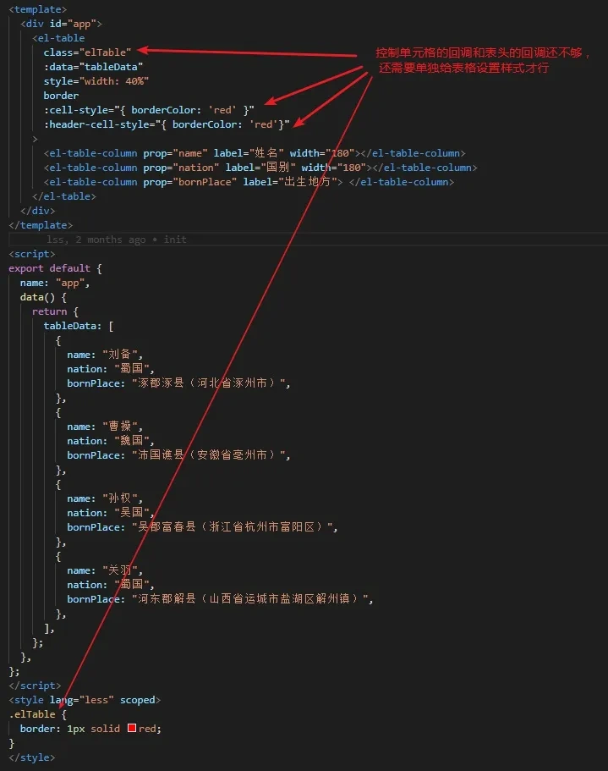
Task: Select the el-table-column with label 出生地方
Action: (248, 182)
